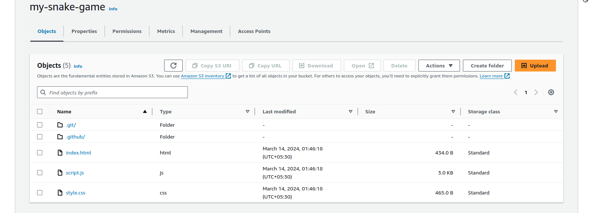The height and width of the screenshot is (213, 593).
Task: Open Info link next to Objects (5)
Action: (78, 66)
